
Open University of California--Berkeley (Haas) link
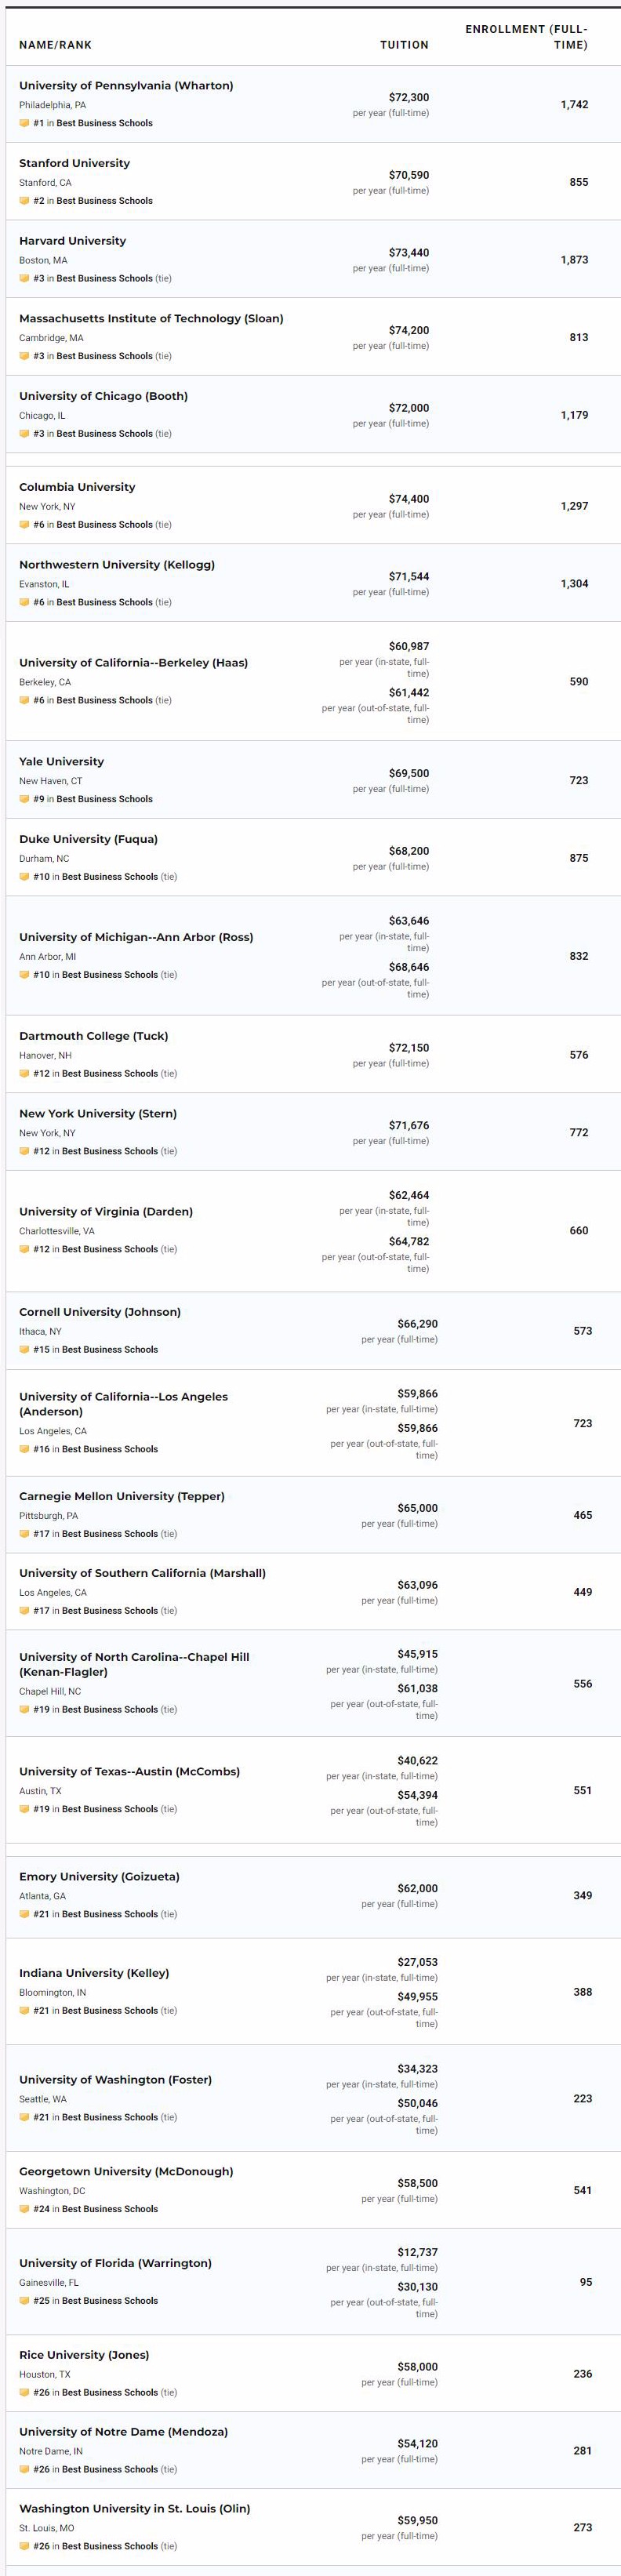point(133,663)
